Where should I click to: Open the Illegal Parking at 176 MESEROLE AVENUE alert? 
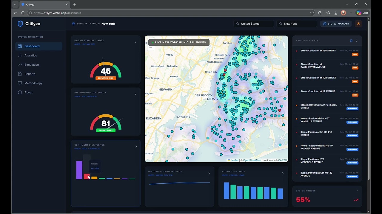click(327, 161)
